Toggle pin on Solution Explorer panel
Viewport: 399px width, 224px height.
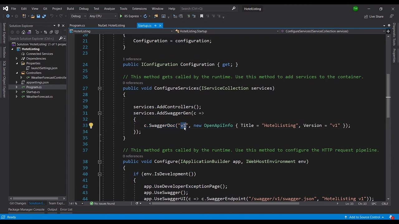pos(59,26)
